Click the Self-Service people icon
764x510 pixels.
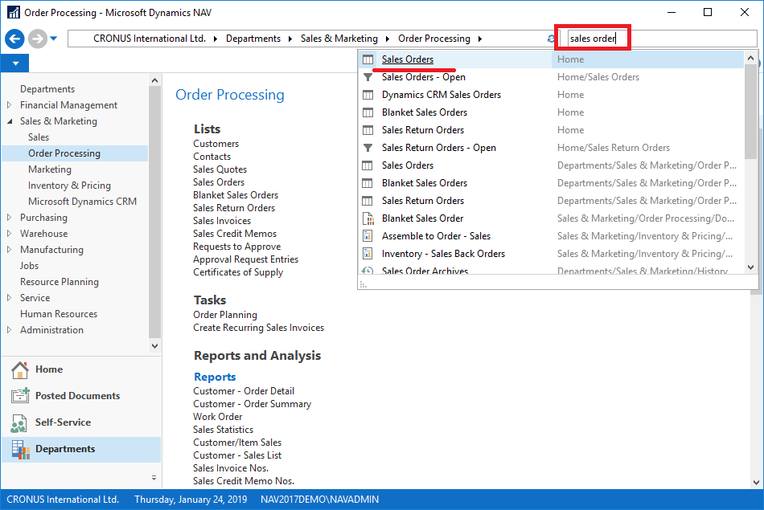(x=19, y=423)
